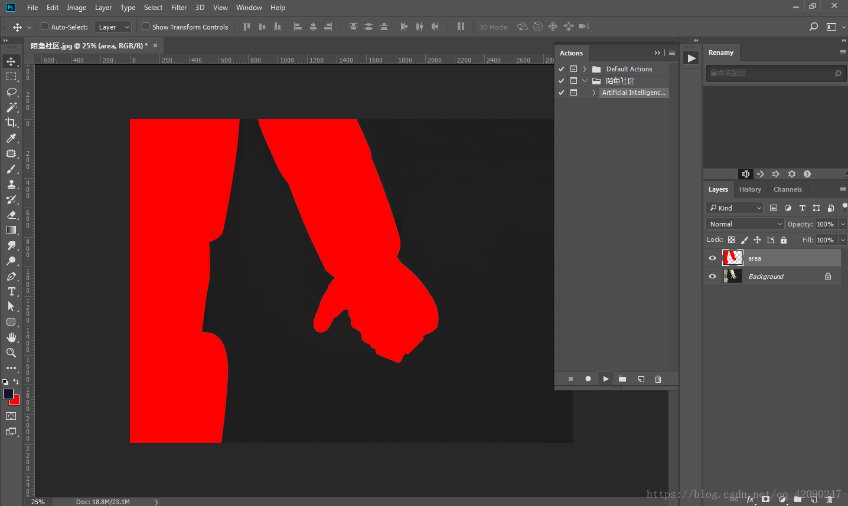This screenshot has height=506, width=848.
Task: Select the area layer row
Action: [772, 258]
